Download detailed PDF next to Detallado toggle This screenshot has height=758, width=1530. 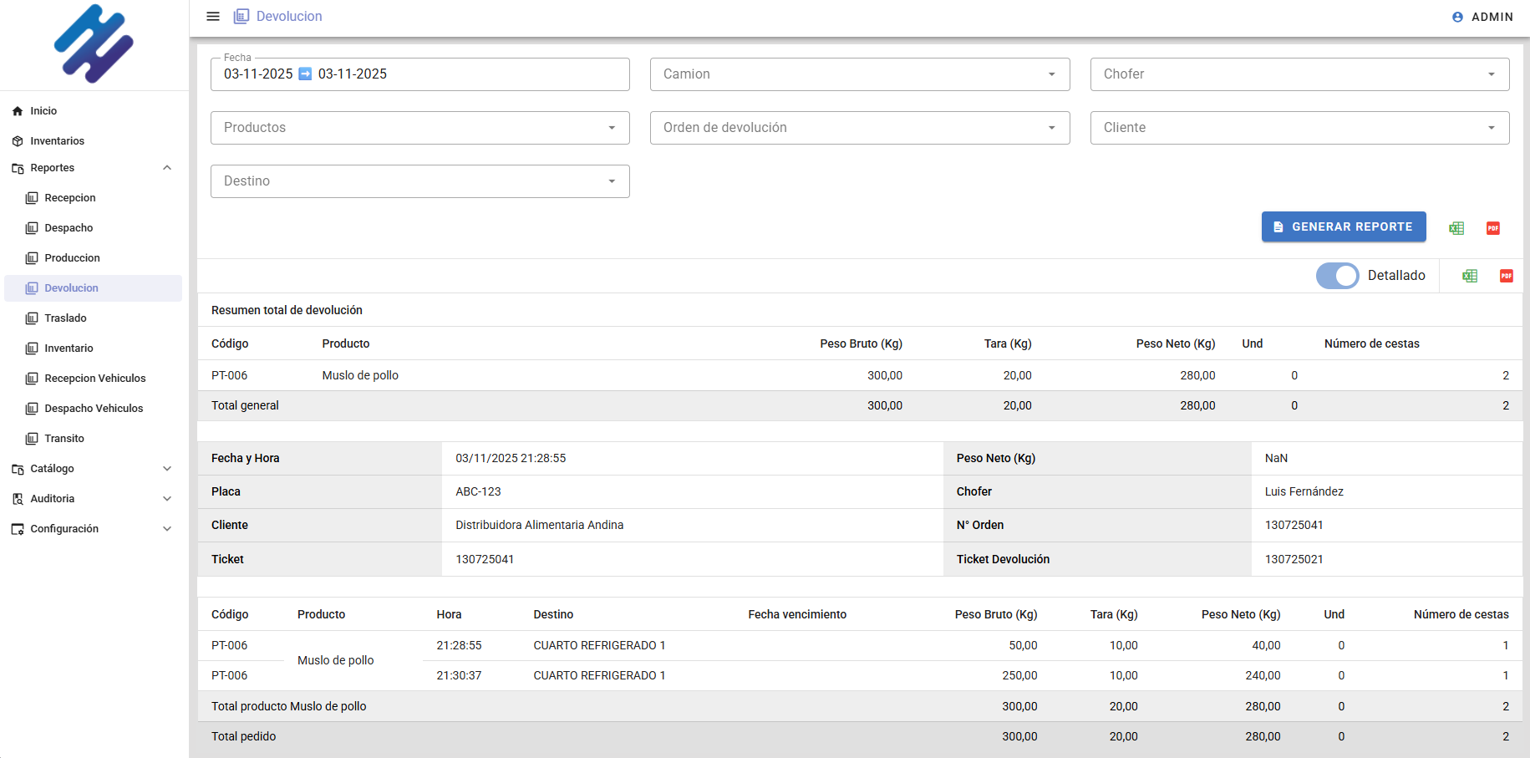click(x=1507, y=276)
